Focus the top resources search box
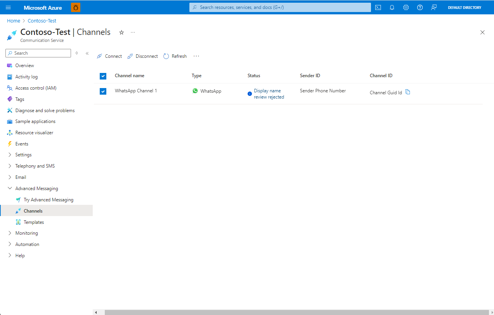The image size is (494, 315). [280, 7]
